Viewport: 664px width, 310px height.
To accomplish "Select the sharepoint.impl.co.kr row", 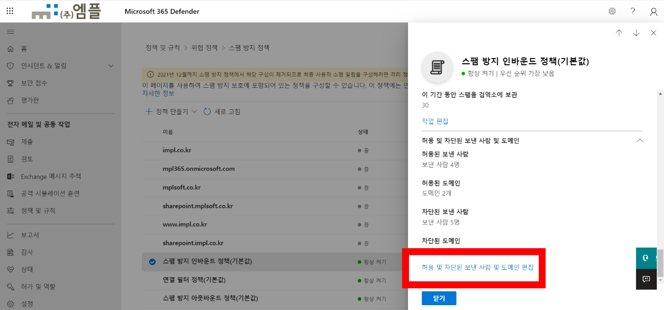I will 275,243.
